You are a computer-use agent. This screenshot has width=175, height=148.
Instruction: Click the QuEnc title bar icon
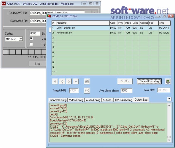tap(4, 4)
